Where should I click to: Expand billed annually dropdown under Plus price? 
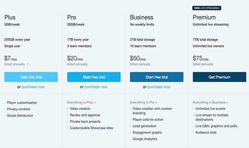(x=28, y=64)
